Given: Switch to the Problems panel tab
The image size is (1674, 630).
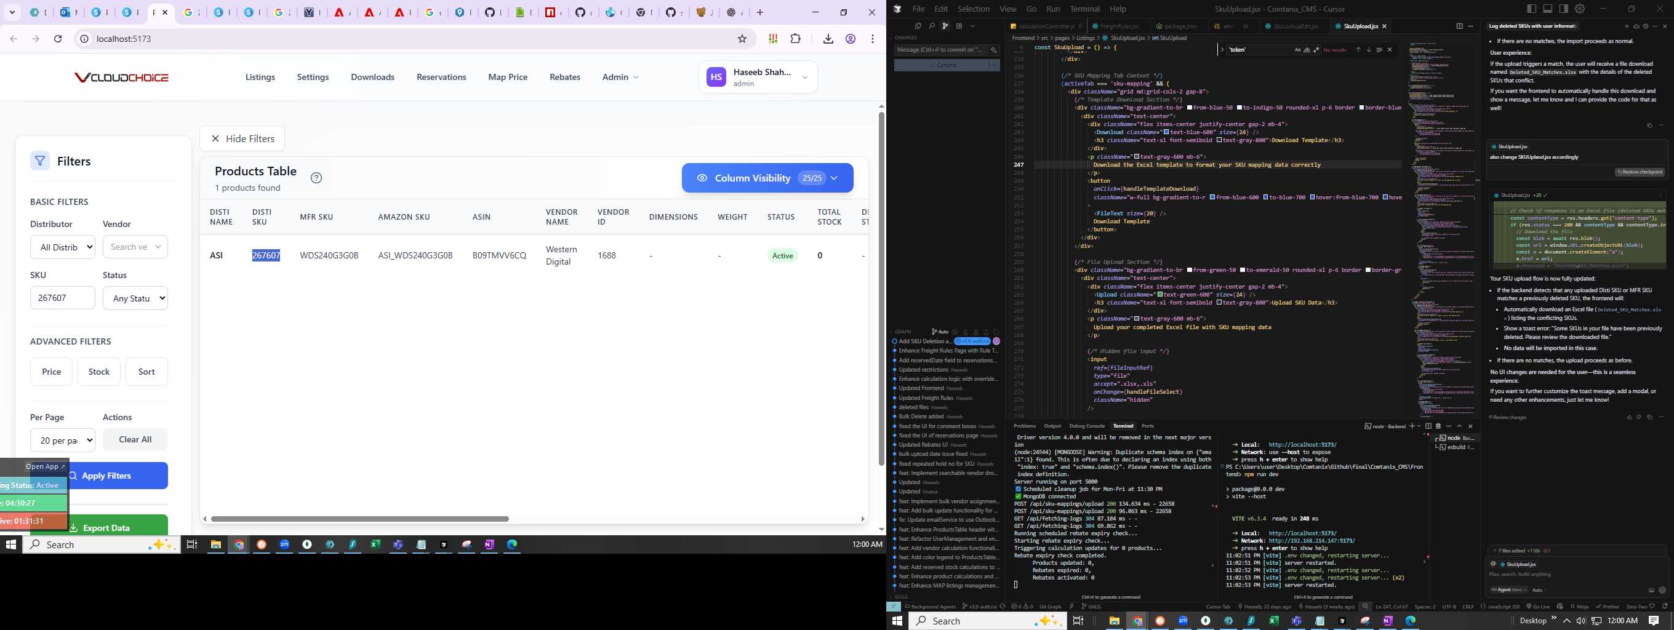Looking at the screenshot, I should click(1024, 426).
